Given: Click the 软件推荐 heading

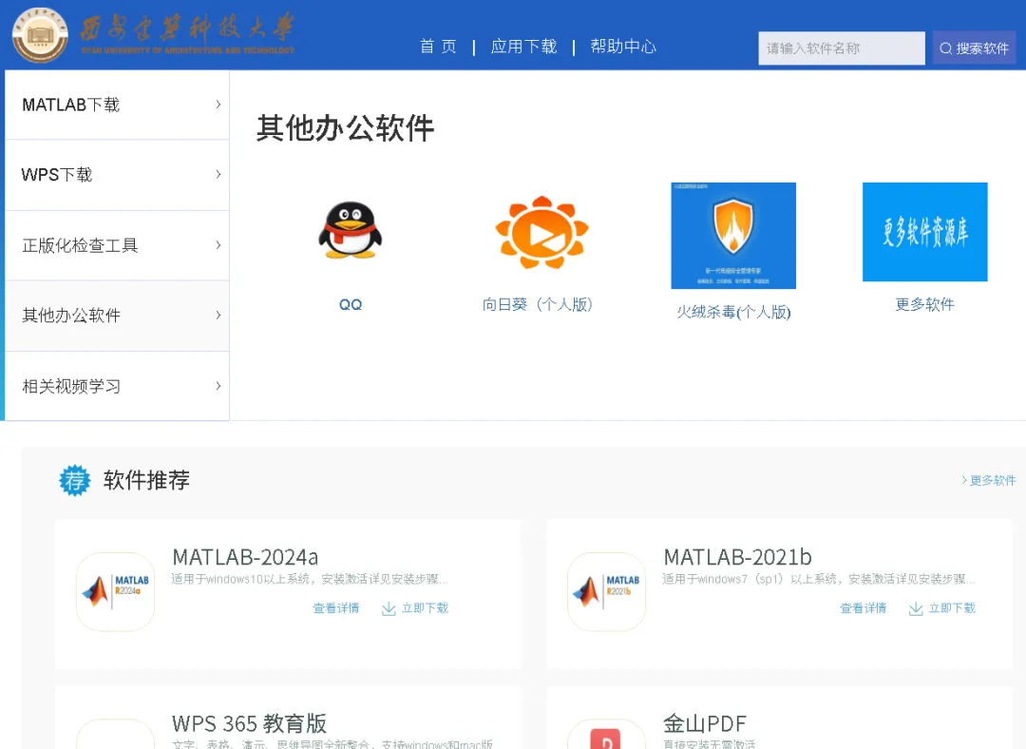Looking at the screenshot, I should [x=146, y=480].
